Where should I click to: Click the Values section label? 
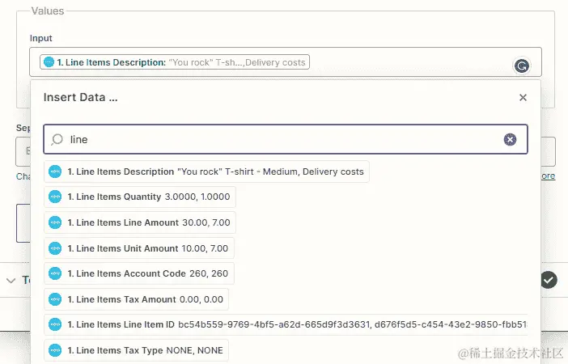tap(48, 11)
